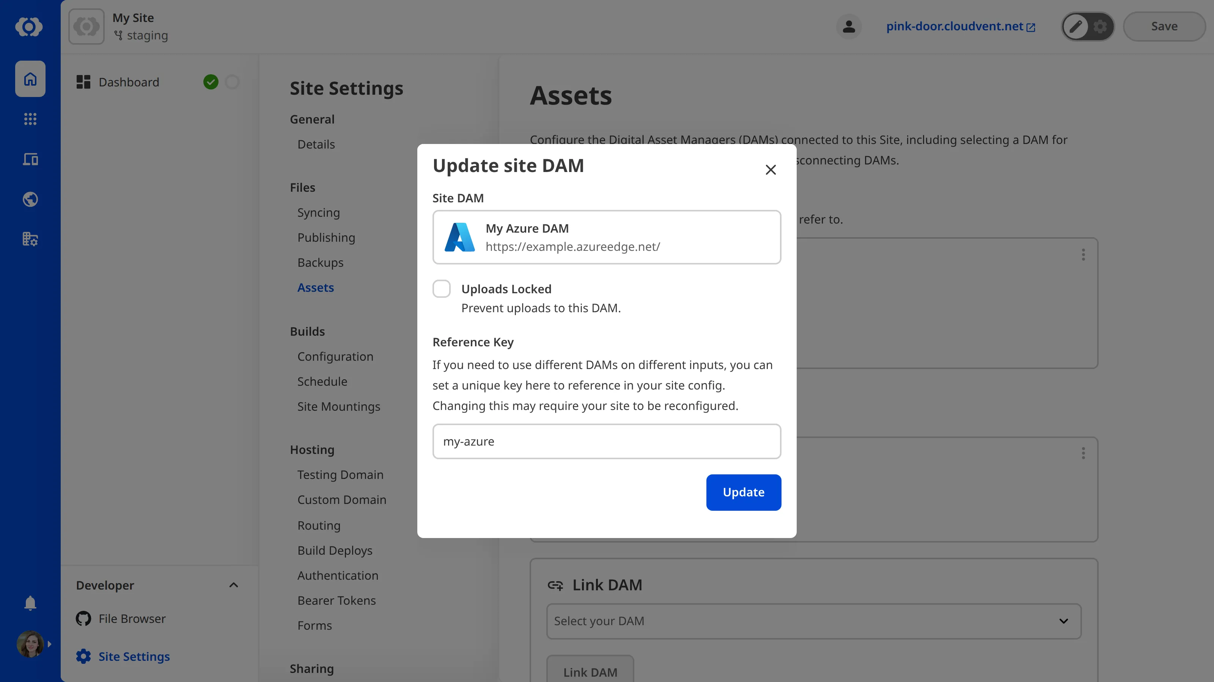Open notifications bell in lower sidebar

point(30,603)
